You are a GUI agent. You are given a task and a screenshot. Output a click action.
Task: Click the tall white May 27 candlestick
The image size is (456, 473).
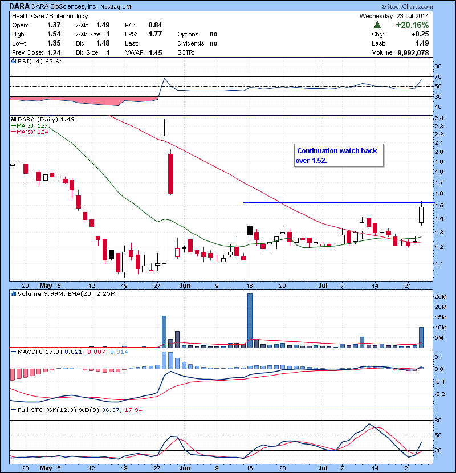click(164, 199)
